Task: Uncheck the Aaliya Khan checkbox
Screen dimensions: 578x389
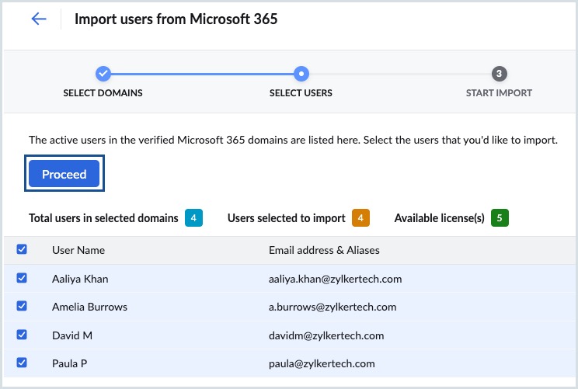Action: click(x=22, y=278)
